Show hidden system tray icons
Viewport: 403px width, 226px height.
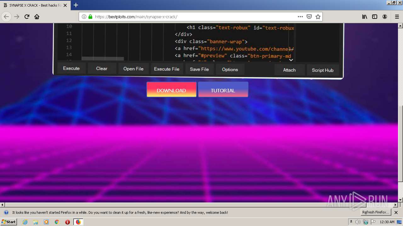[x=351, y=222]
